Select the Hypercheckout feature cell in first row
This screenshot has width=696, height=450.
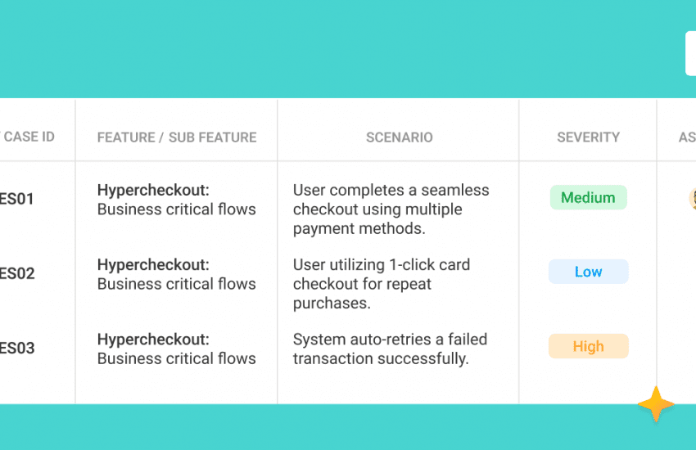[x=176, y=200]
